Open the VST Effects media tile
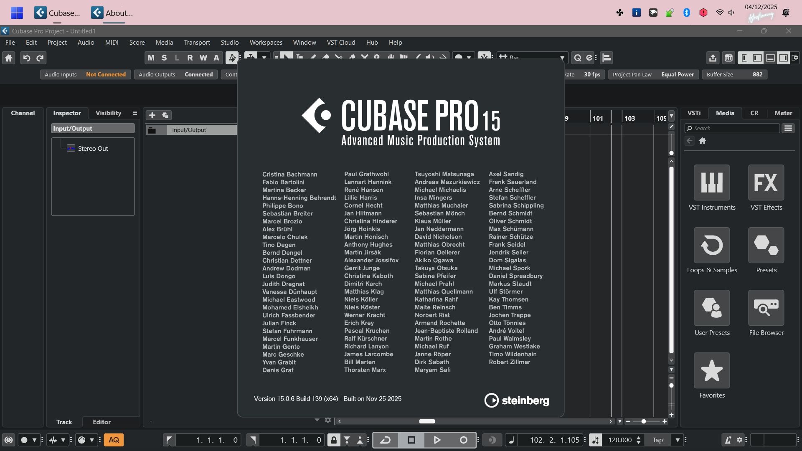The image size is (802, 451). tap(766, 183)
